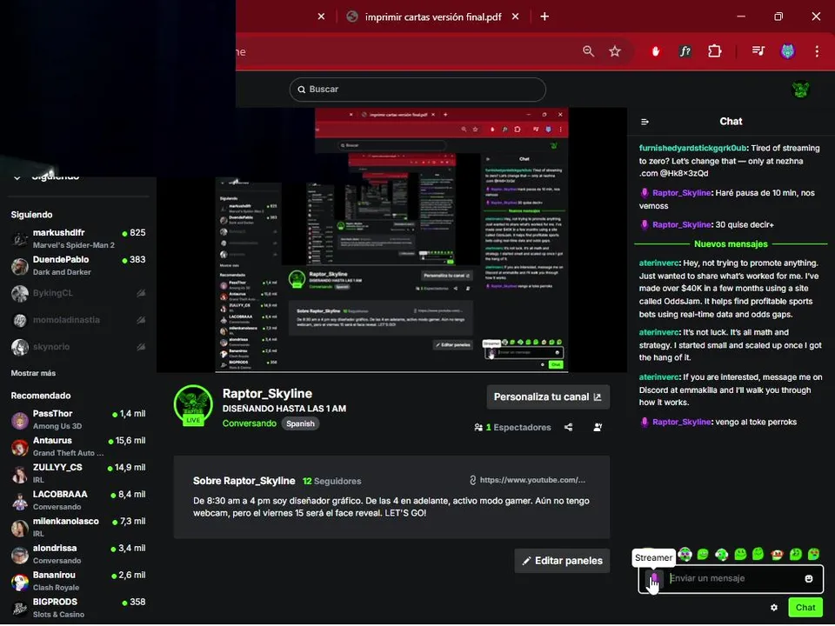Open the LACOBRAAA channel avatar
Screen dimensions: 835x626
(x=20, y=502)
